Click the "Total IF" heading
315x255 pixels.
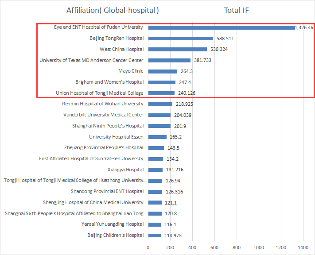click(236, 10)
